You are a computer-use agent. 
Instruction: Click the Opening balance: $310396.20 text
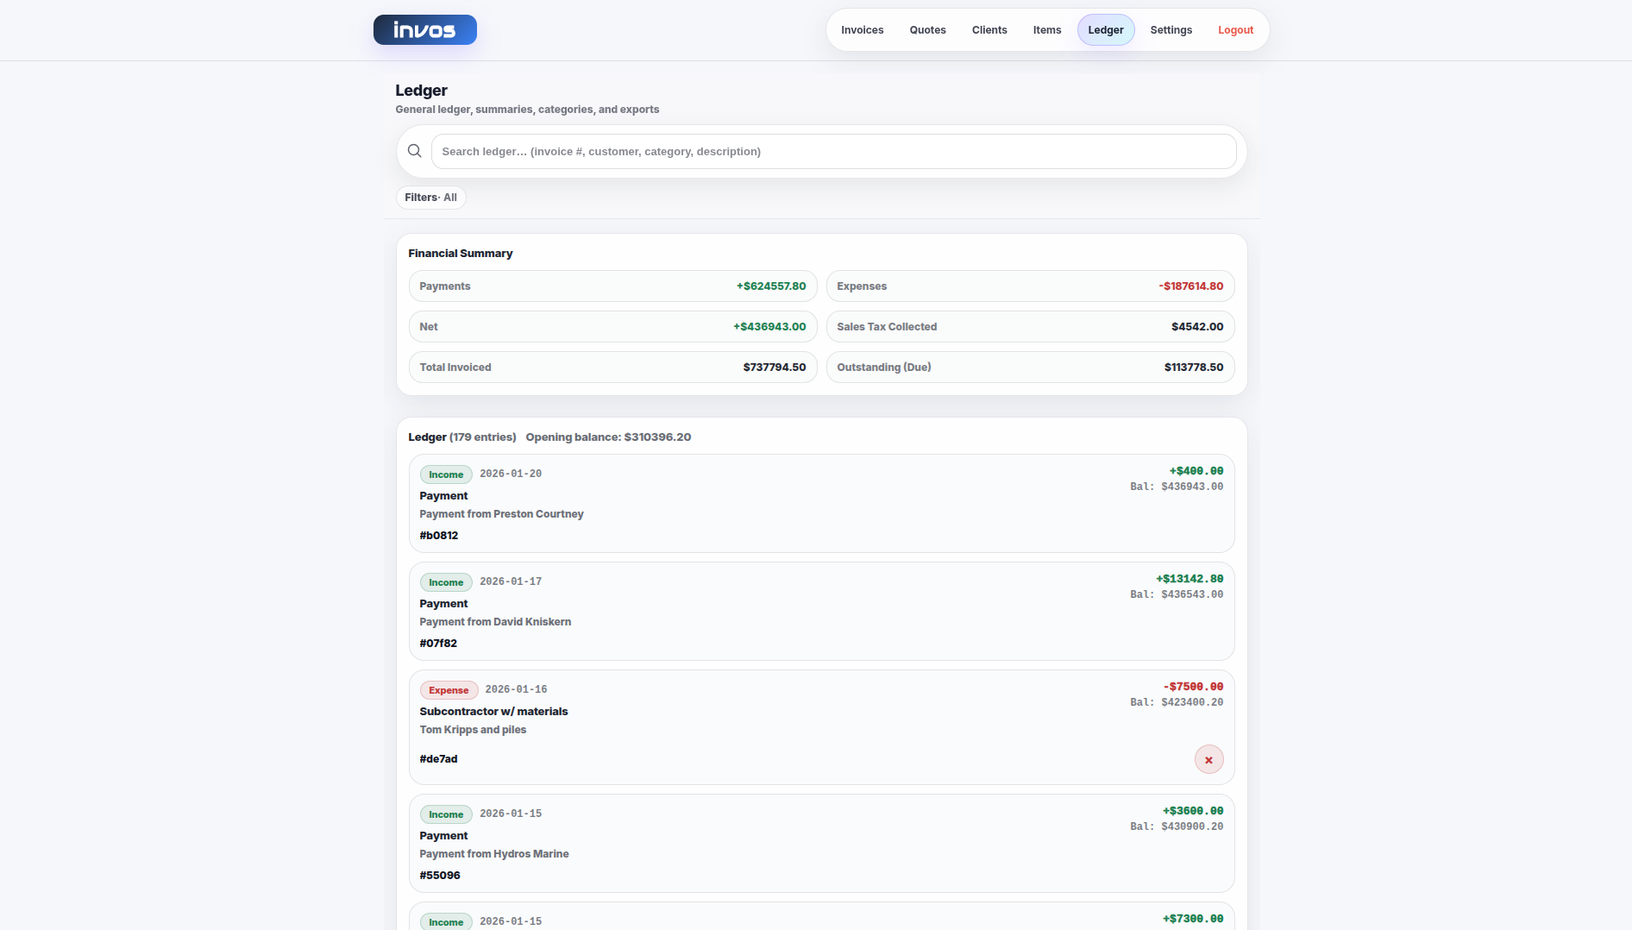(x=608, y=437)
